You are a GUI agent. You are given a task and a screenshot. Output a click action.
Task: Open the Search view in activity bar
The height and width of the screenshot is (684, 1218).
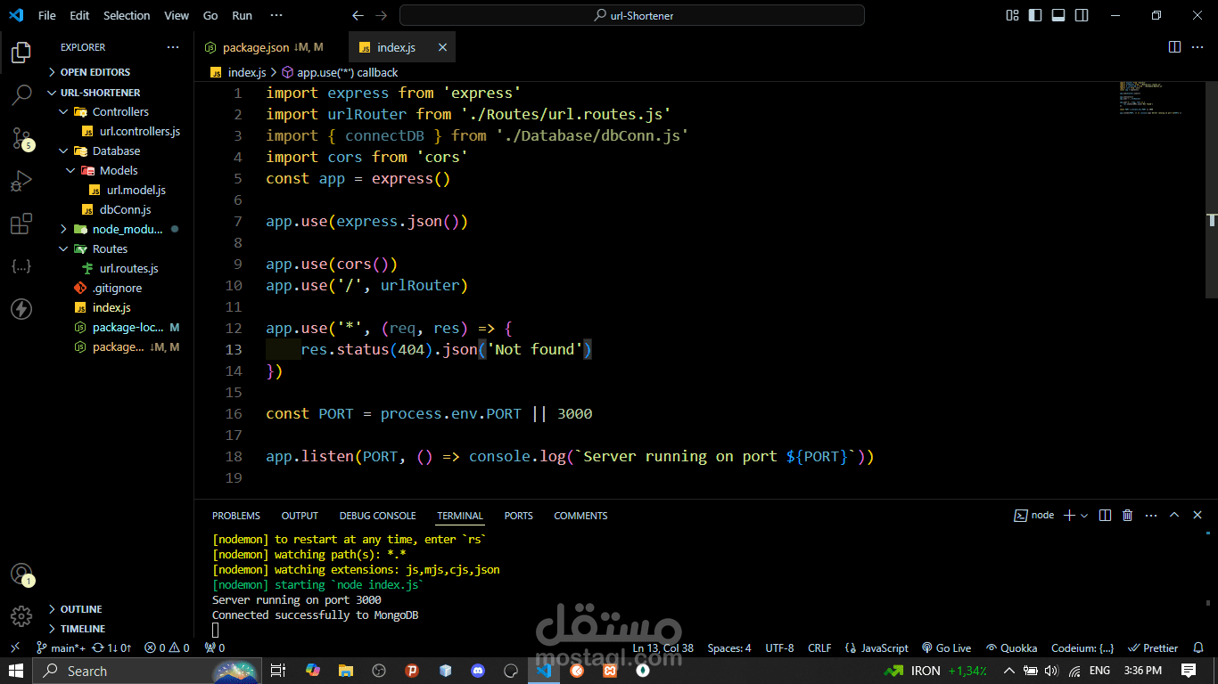pyautogui.click(x=21, y=94)
